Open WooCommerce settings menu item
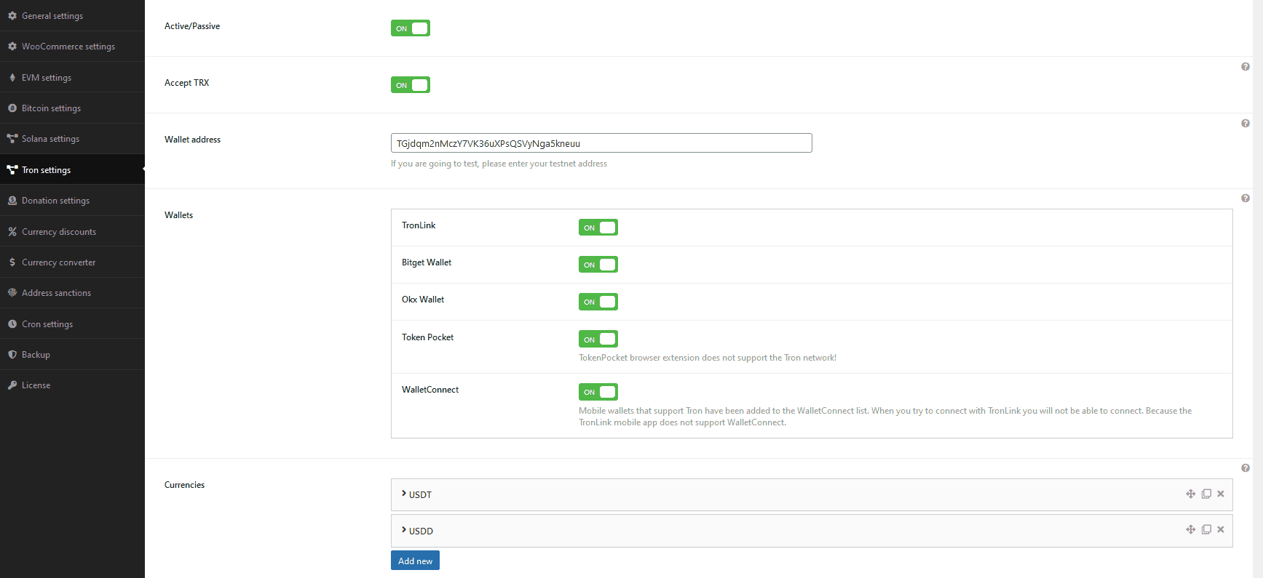Image resolution: width=1263 pixels, height=578 pixels. point(72,47)
